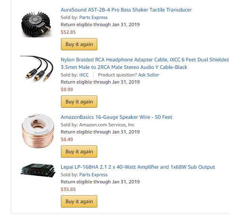Viewport: 229px width, 217px height.
Task: Open AuraSound AST-2B-4 Pro Bass Shaker title link
Action: [x=126, y=10]
